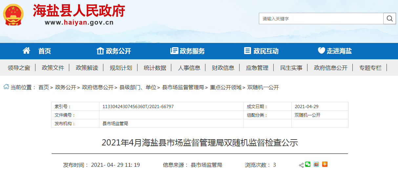Go to 应急管理 page
The width and height of the screenshot is (398, 171).
[257, 68]
